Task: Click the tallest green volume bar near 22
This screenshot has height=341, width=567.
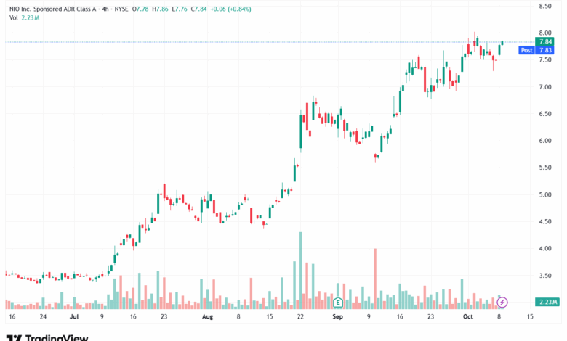Action: 300,268
